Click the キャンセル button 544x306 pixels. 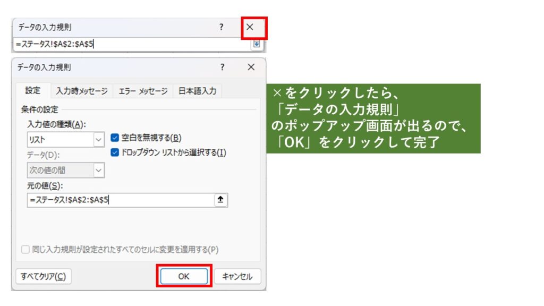point(237,276)
